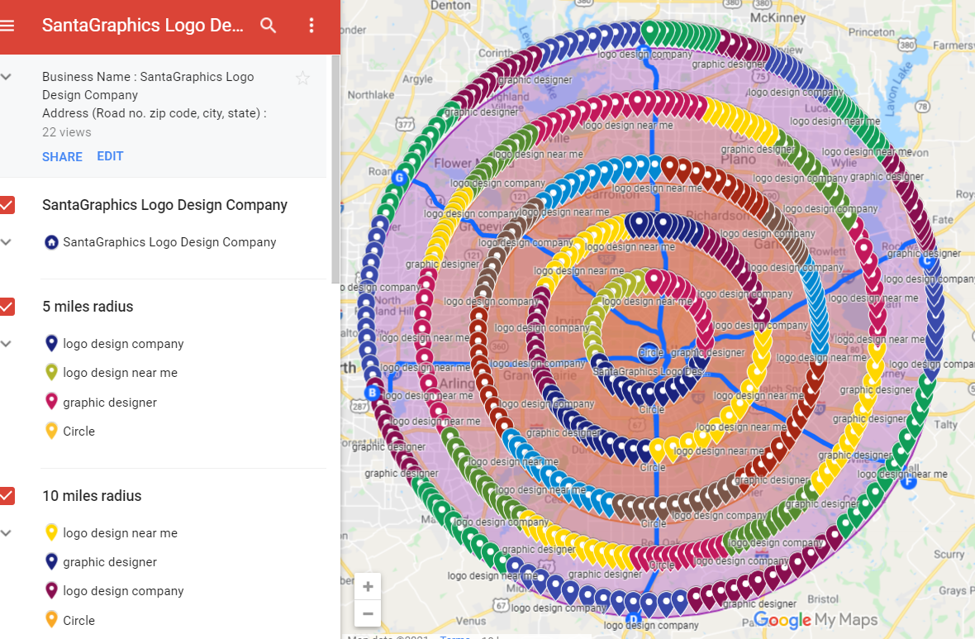Click the SHARE link
This screenshot has width=975, height=639.
(x=62, y=156)
